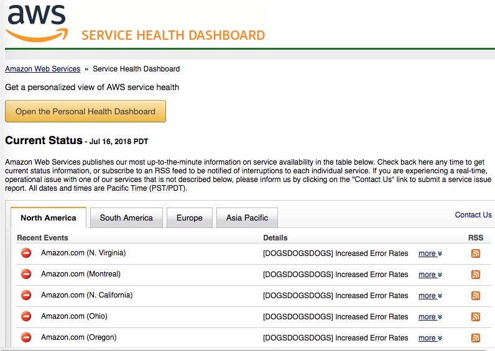Open RSS feed for Amazon.com (N. Virginia)
Image resolution: width=495 pixels, height=351 pixels.
tap(476, 253)
